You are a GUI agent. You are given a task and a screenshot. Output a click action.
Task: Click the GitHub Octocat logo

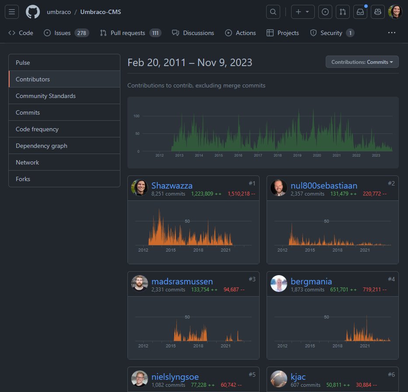tap(33, 12)
